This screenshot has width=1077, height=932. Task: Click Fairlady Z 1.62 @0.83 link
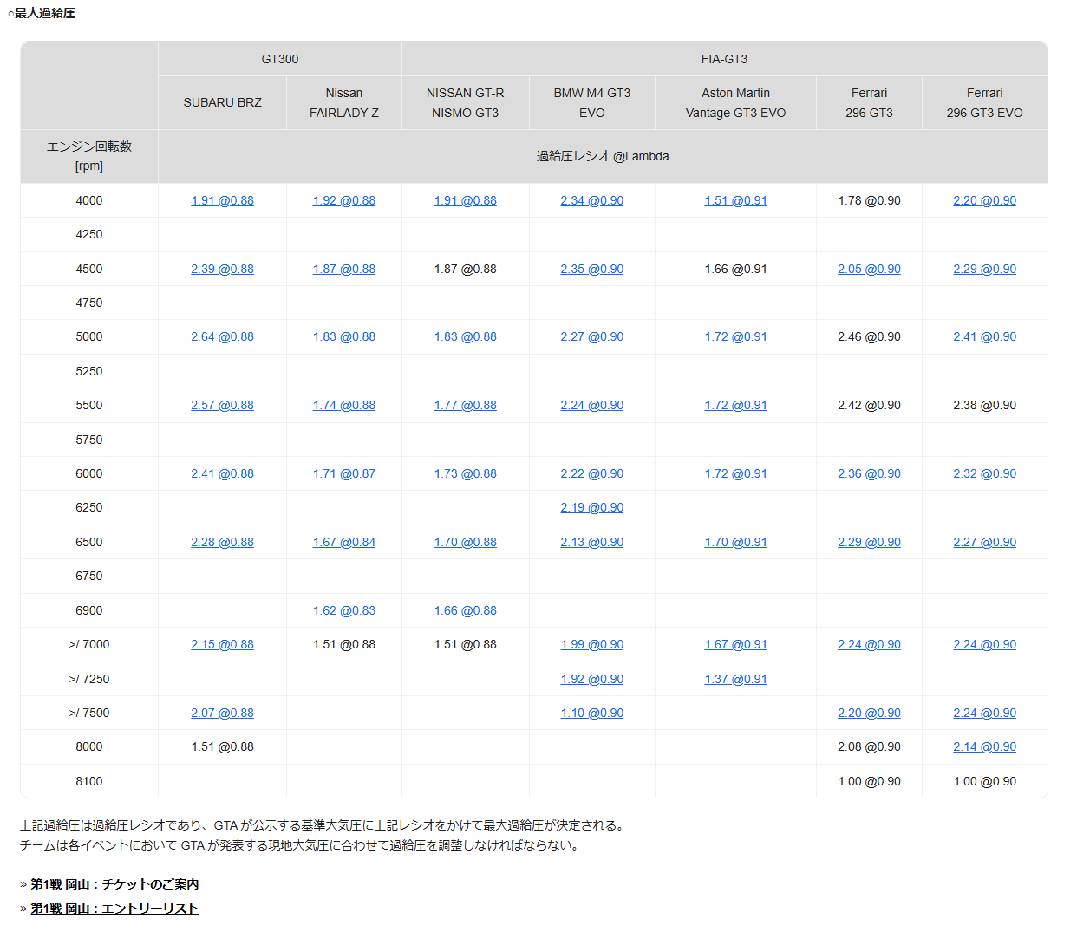pos(344,610)
